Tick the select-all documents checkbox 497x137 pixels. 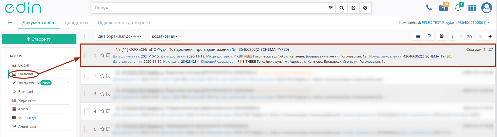[x=87, y=36]
